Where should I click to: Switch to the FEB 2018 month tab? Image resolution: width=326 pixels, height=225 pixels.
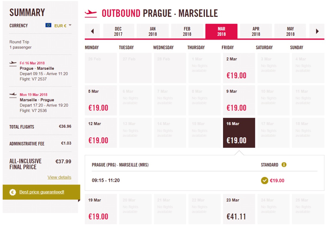point(187,31)
